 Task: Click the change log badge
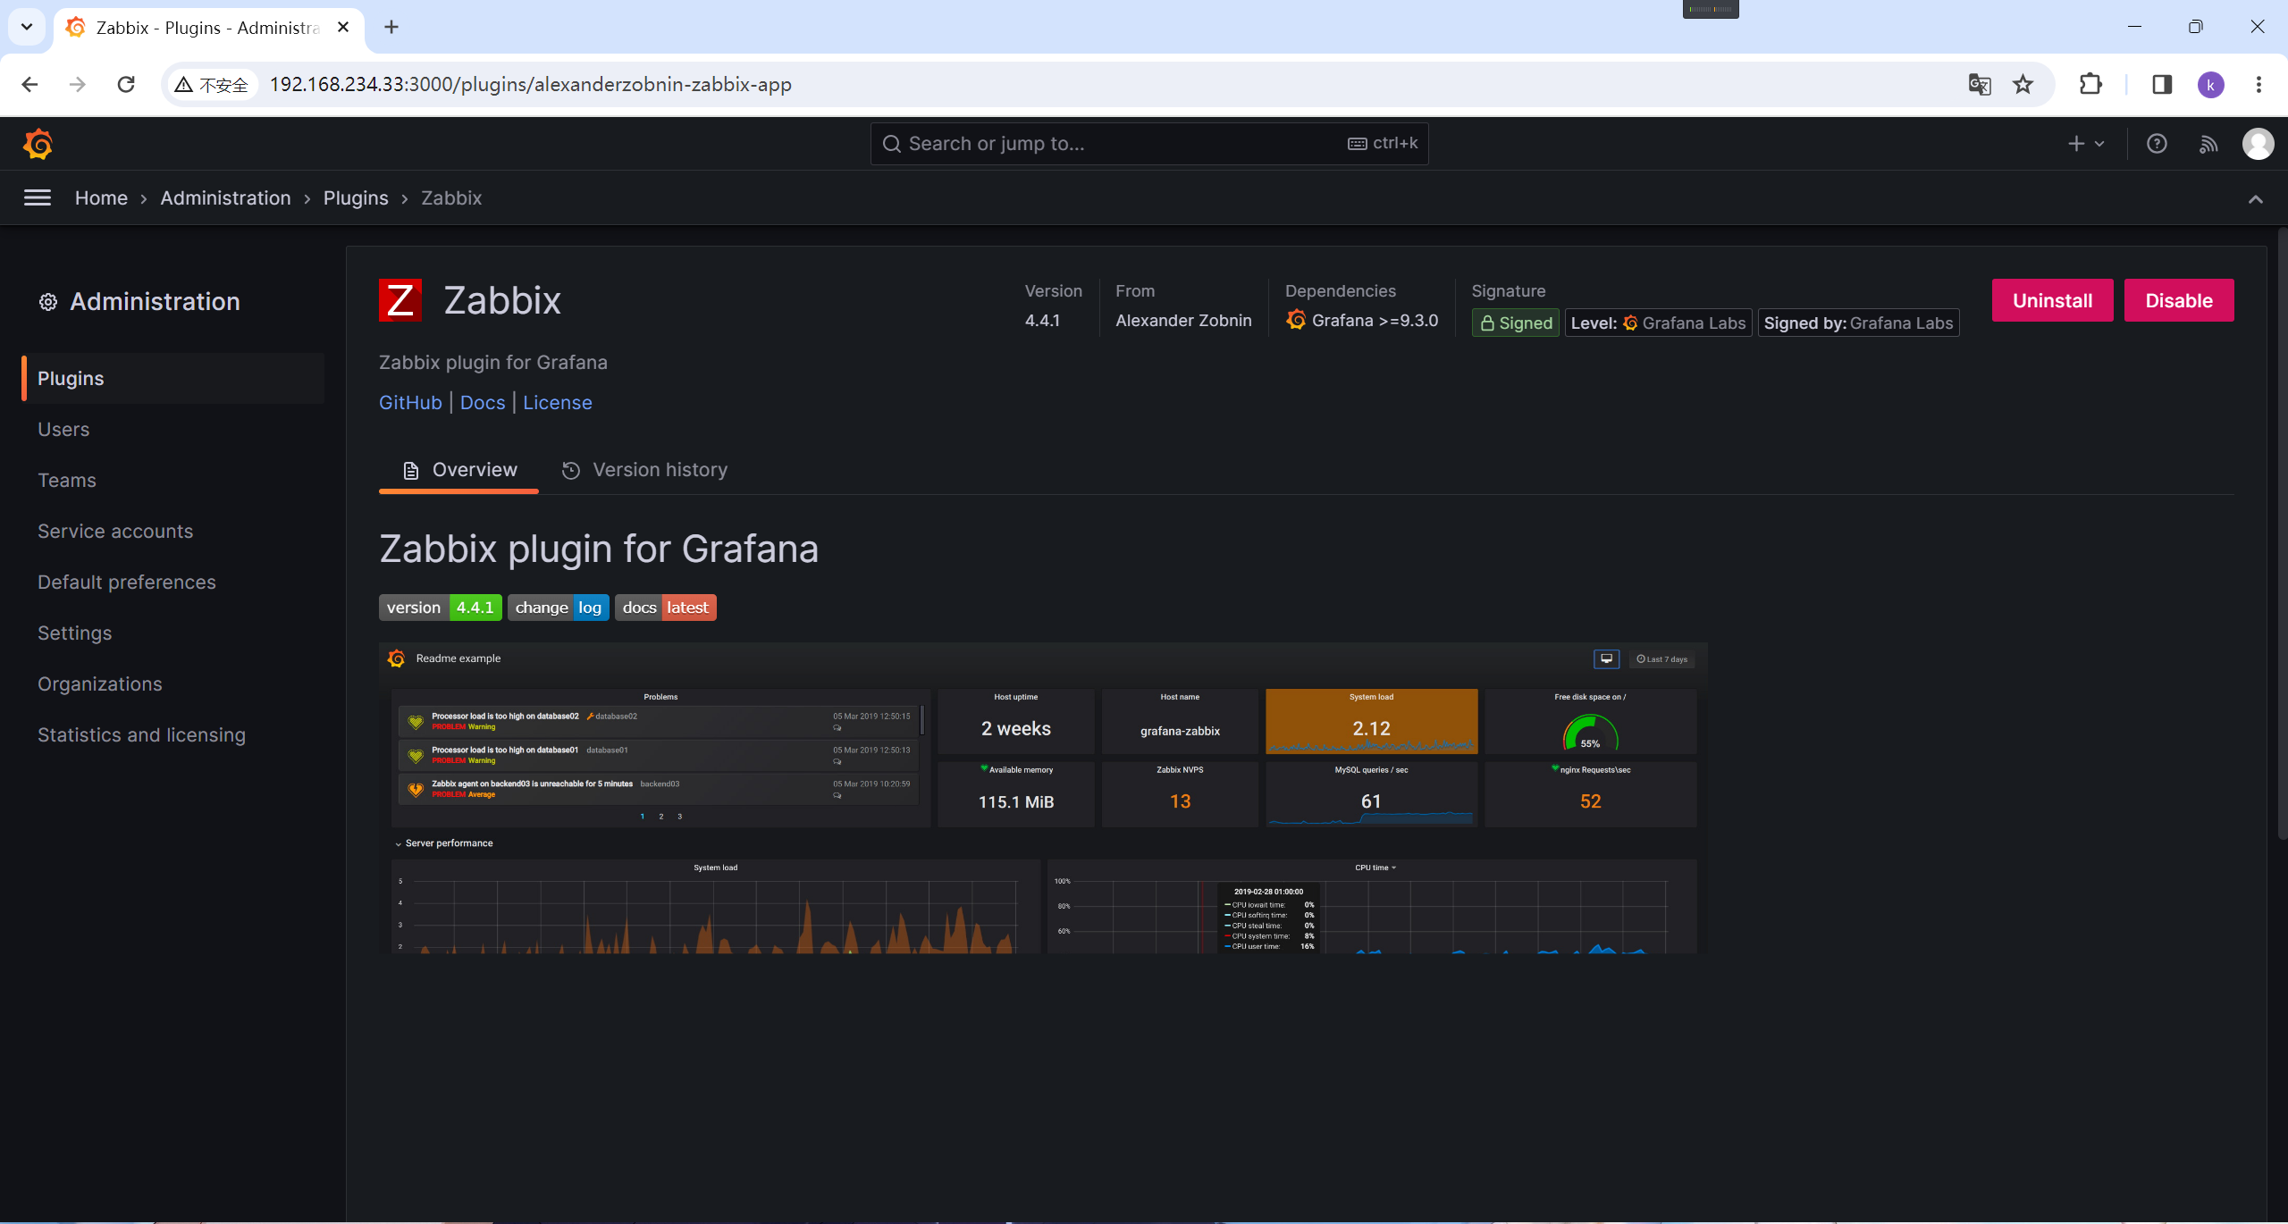pos(558,608)
